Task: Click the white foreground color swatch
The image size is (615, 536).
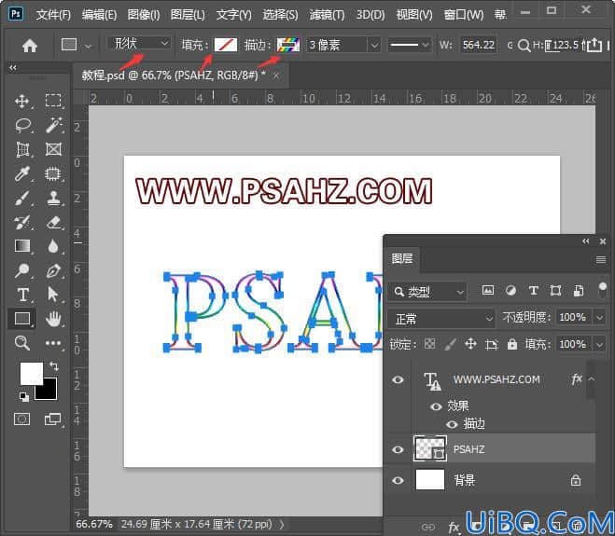Action: click(32, 373)
